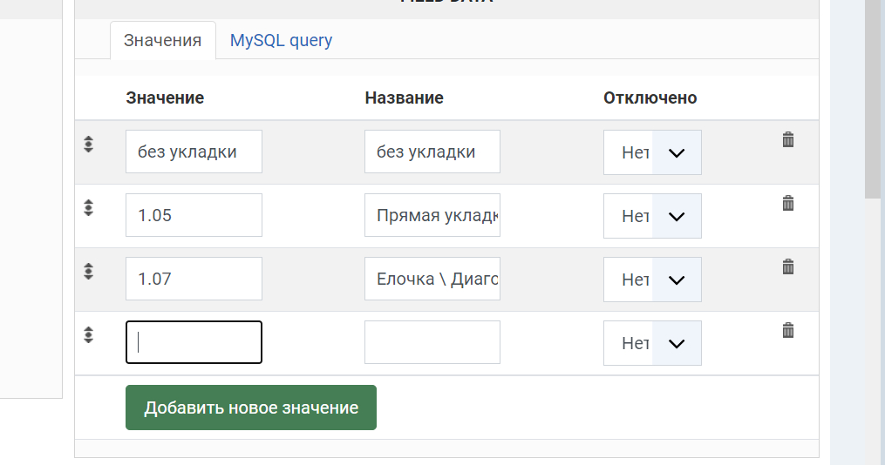The image size is (885, 465).
Task: Open 'Отключено' dropdown for 'без укладки' row
Action: (652, 152)
